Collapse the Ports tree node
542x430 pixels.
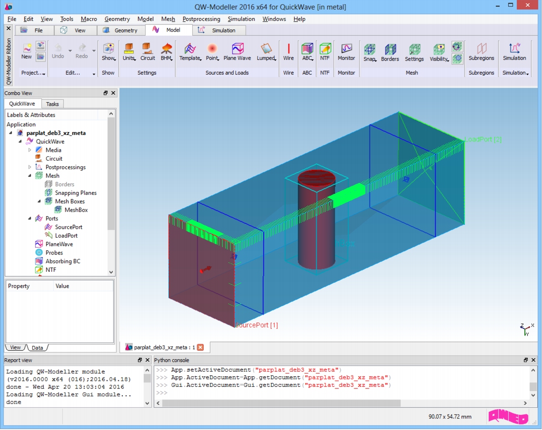coord(30,218)
